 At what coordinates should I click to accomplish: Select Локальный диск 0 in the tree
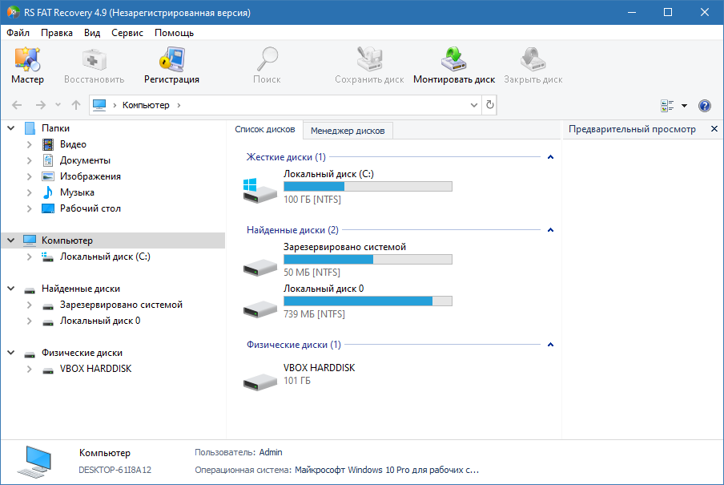coord(100,321)
